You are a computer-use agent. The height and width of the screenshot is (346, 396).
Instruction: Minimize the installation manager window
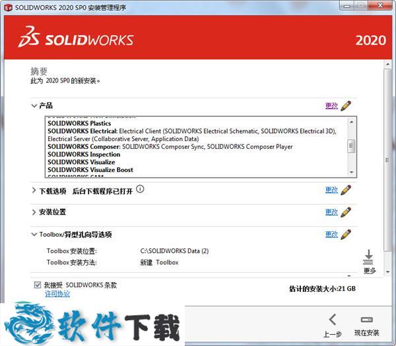pyautogui.click(x=347, y=6)
